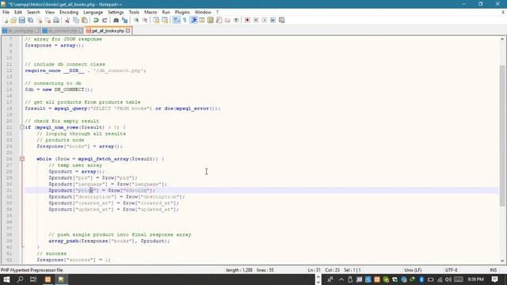Image resolution: width=507 pixels, height=285 pixels.
Task: Click the Close All toolbar icon
Action: pyautogui.click(x=48, y=20)
